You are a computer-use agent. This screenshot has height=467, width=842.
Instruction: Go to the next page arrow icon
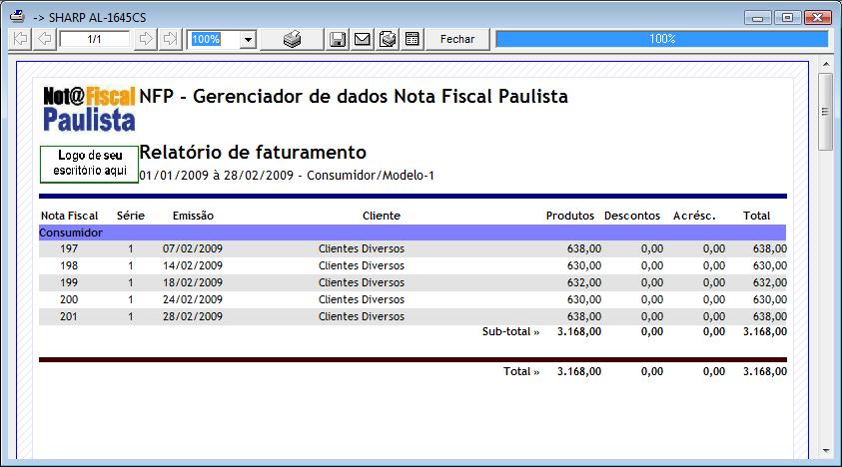point(145,39)
